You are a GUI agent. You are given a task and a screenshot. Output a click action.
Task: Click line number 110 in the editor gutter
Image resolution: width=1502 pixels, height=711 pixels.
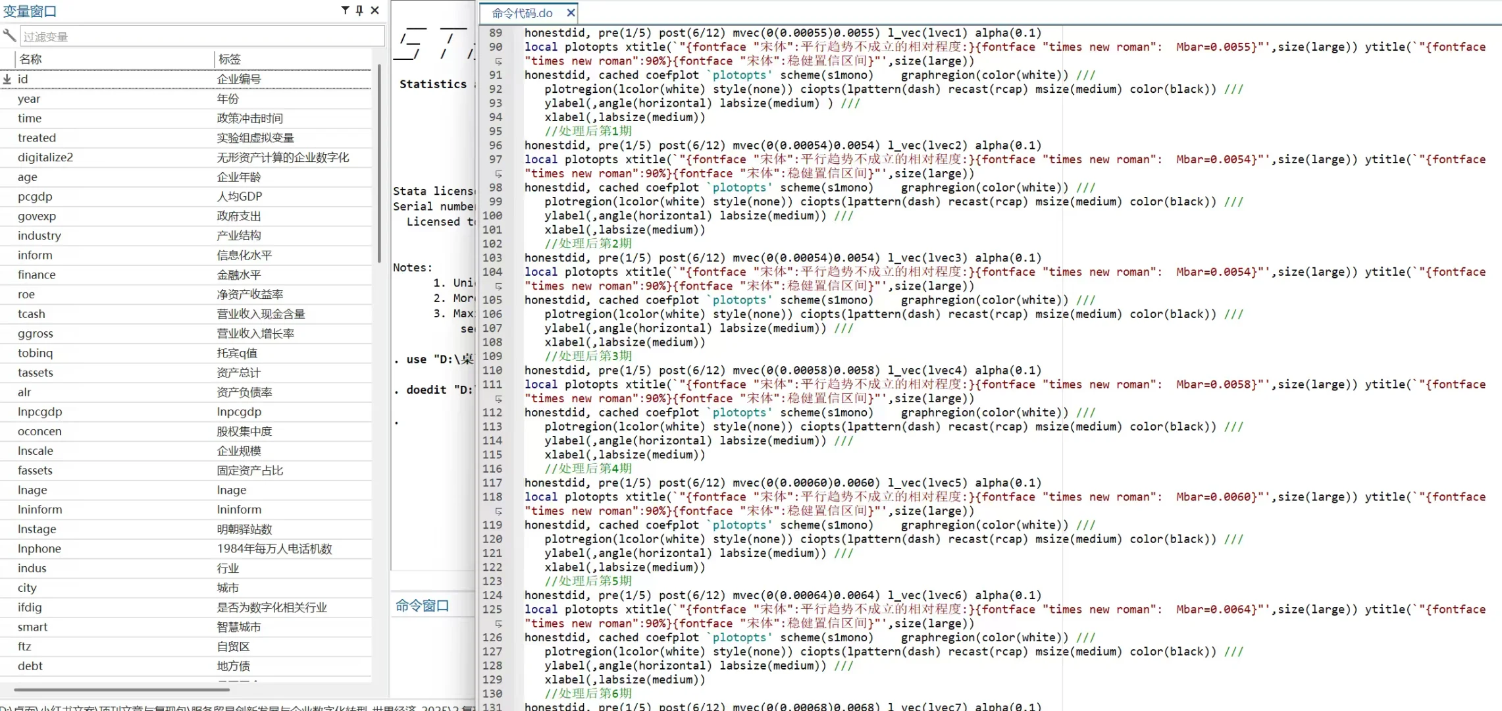coord(492,371)
